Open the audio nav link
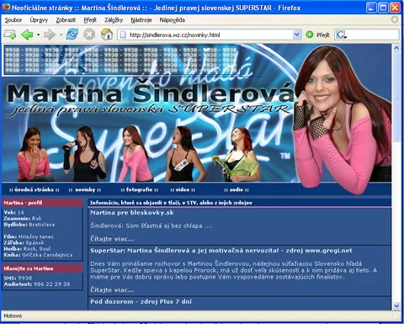 pos(237,189)
